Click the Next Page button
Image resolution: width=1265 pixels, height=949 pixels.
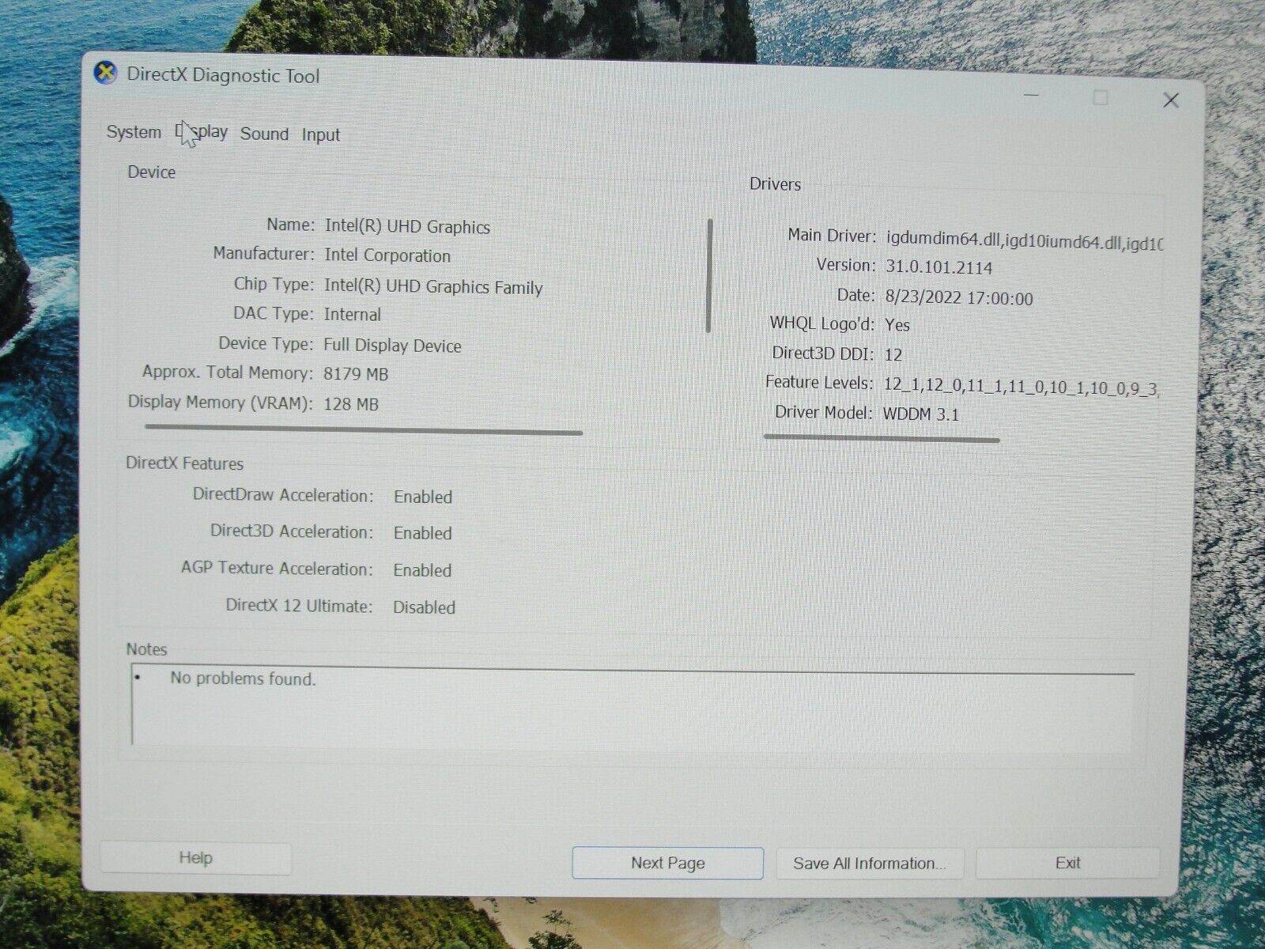coord(666,863)
